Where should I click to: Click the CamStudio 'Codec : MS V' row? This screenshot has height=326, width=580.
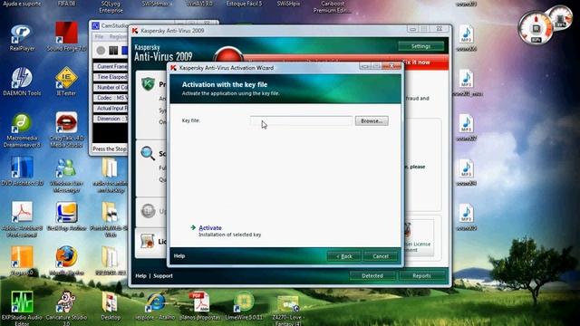click(111, 98)
